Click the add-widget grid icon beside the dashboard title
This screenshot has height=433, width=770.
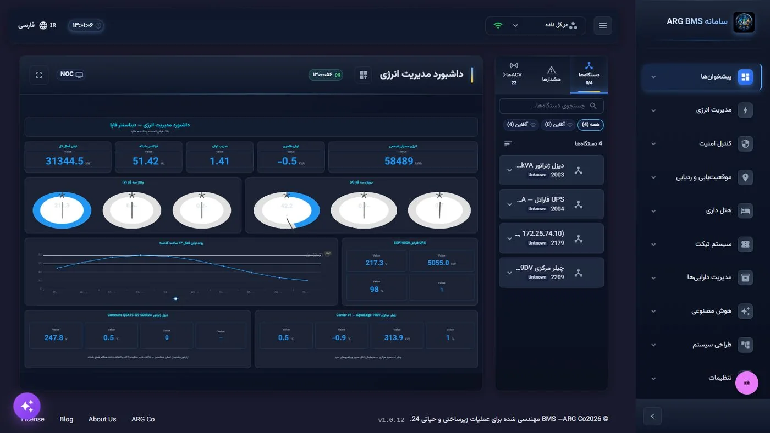(364, 75)
